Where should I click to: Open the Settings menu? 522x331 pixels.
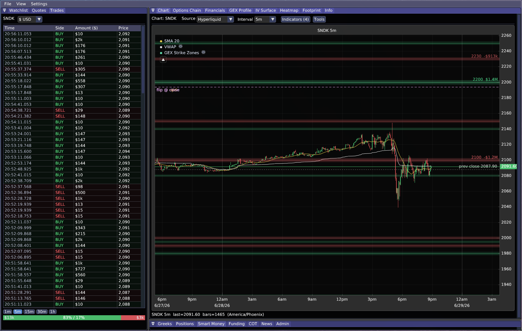(39, 4)
